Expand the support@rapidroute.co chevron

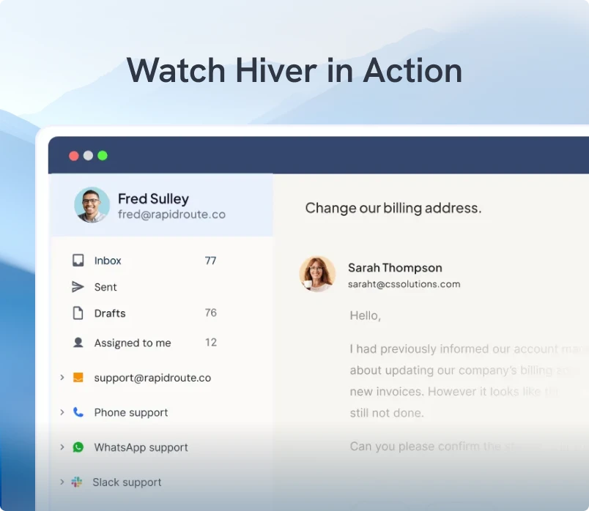[62, 378]
